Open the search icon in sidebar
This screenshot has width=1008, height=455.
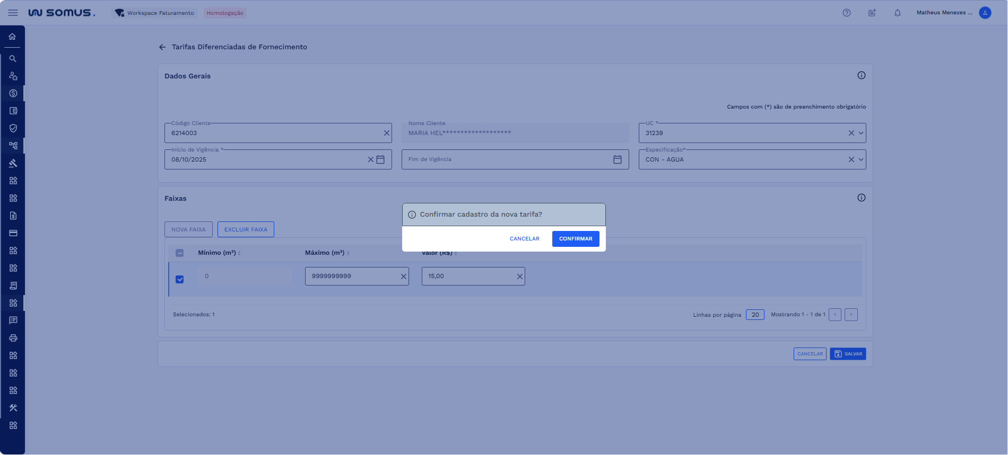tap(13, 59)
